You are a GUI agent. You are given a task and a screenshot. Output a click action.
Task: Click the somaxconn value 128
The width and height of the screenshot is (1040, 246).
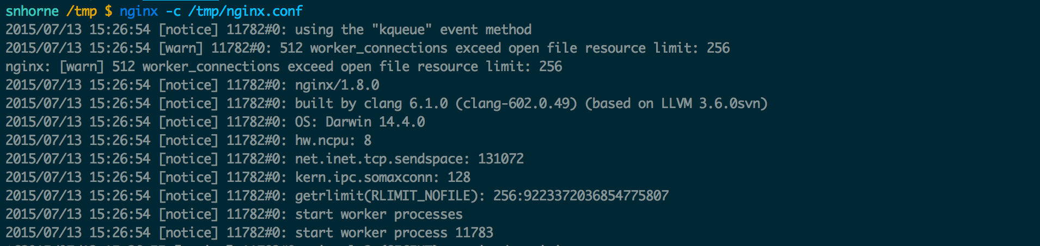[x=459, y=178]
